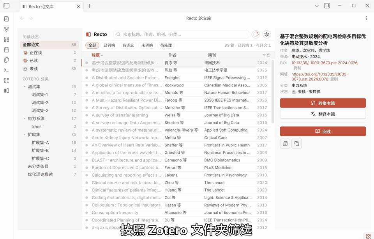Image resolution: width=374 pixels, height=239 pixels.
Task: Sort the list by 年份 column
Action: coord(266,55)
